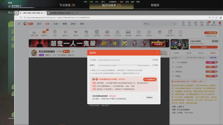223x125 pixels.
Task: Click the search magnifier icon
Action: [x=174, y=24]
